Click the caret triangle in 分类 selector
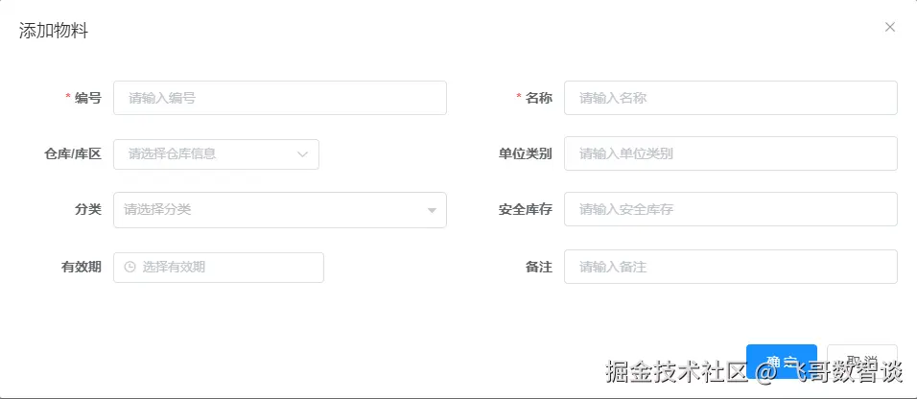Image resolution: width=917 pixels, height=399 pixels. coord(432,210)
